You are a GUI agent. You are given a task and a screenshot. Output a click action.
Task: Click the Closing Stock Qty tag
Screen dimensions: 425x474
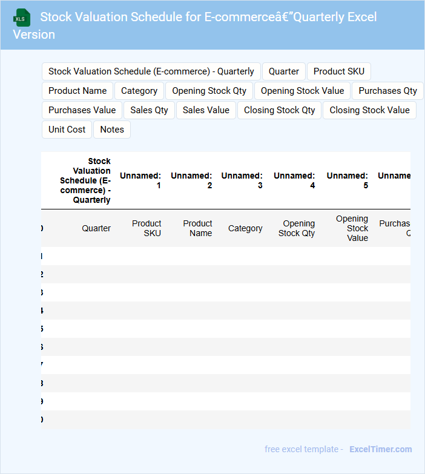(279, 110)
